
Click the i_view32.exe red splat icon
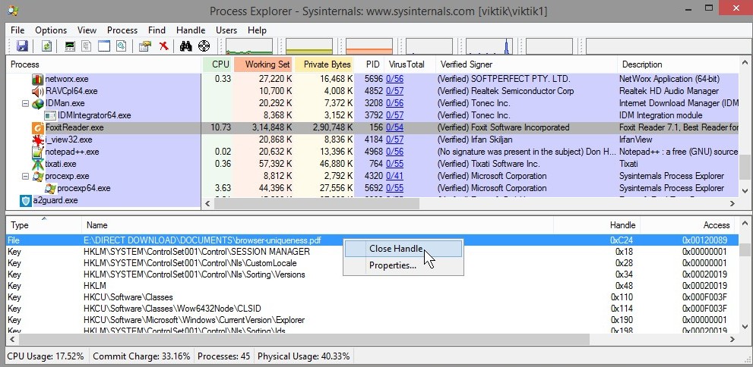[x=37, y=140]
